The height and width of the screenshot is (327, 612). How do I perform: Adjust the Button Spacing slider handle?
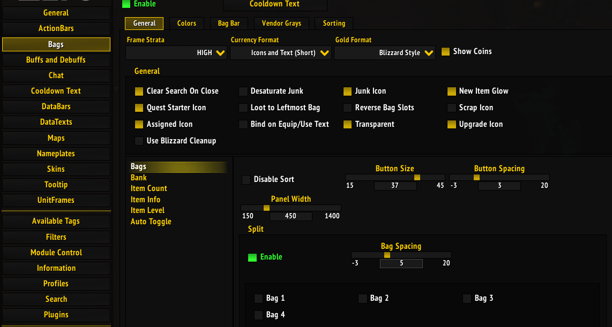click(x=476, y=177)
